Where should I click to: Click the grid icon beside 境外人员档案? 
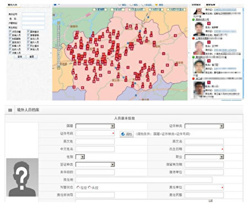(x=10, y=110)
